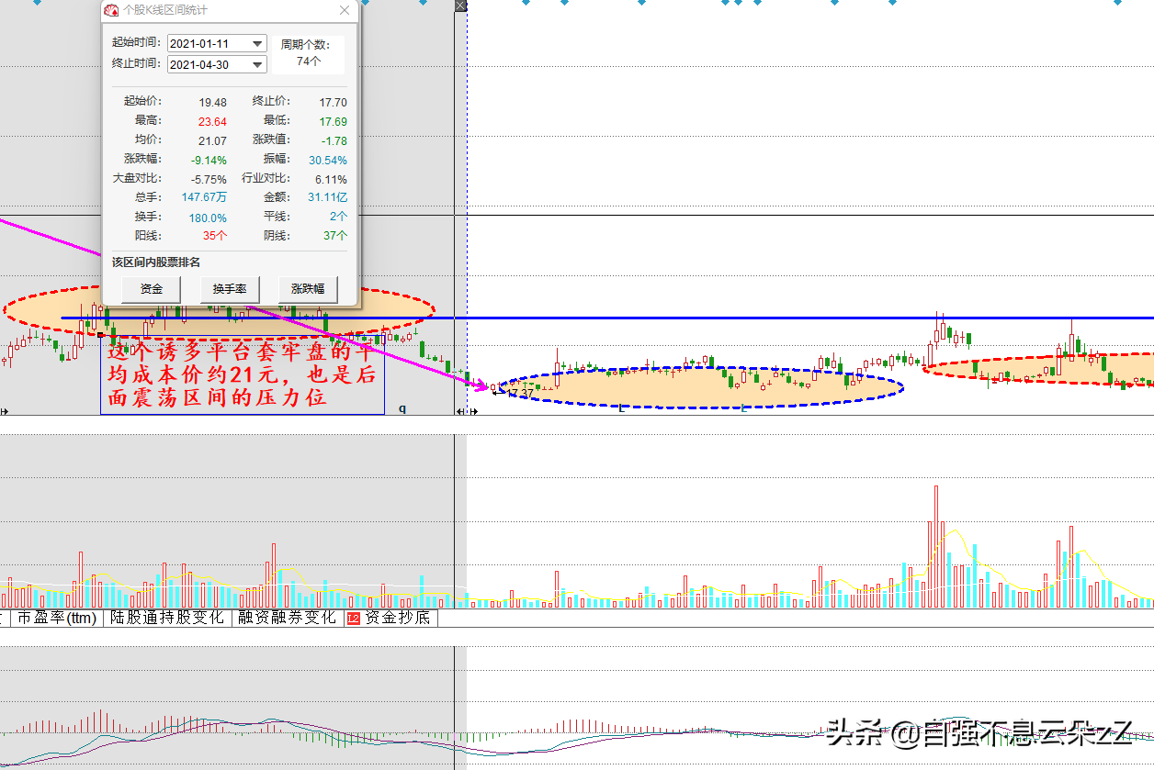Click the 17.37 low price label
This screenshot has height=770, width=1154.
[519, 393]
